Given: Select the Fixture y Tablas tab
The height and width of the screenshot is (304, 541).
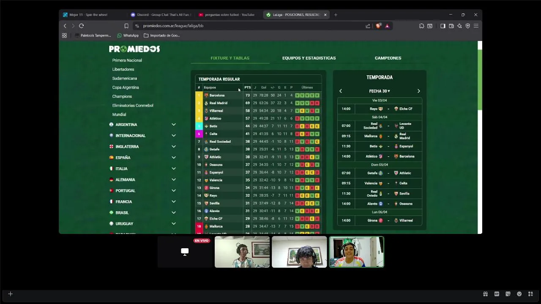Looking at the screenshot, I should tap(230, 58).
